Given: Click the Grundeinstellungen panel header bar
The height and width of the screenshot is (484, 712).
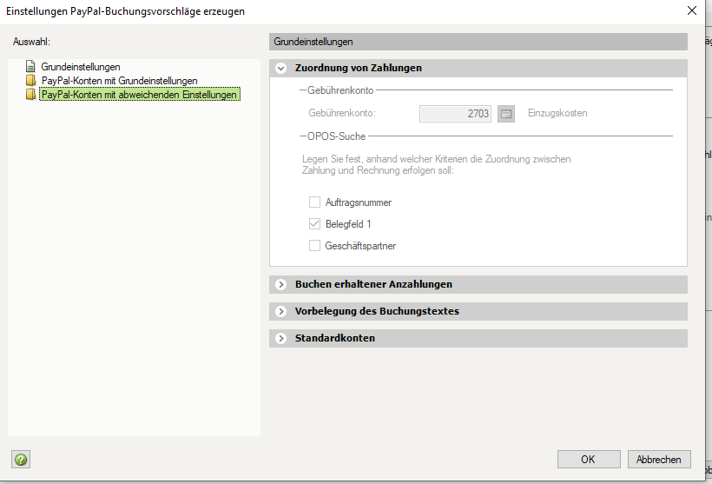Looking at the screenshot, I should click(x=478, y=41).
